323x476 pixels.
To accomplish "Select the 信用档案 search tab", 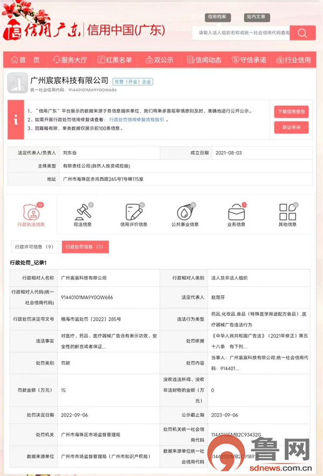I will pos(217,17).
